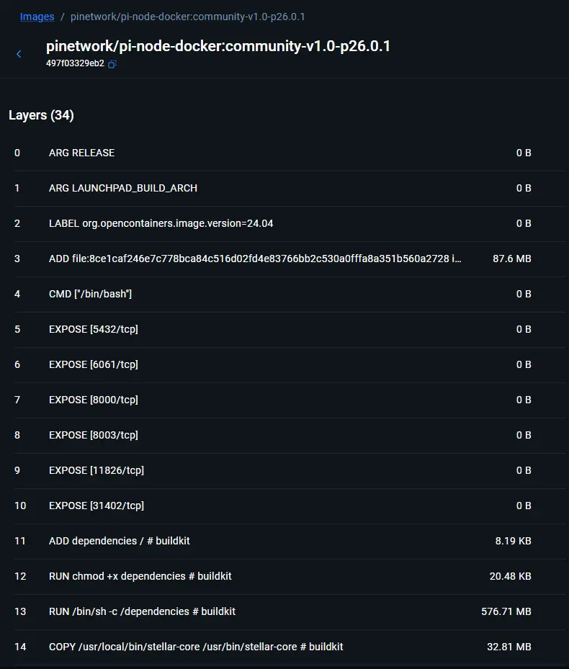Screen dimensions: 569x669
Task: Click breadcrumb text pinetwork/pi-node-docker:community-v1.0-p26.0.1
Action: pos(188,17)
